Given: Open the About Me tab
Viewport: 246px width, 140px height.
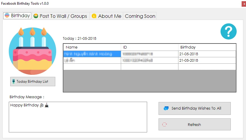Looking at the screenshot, I should [x=109, y=16].
